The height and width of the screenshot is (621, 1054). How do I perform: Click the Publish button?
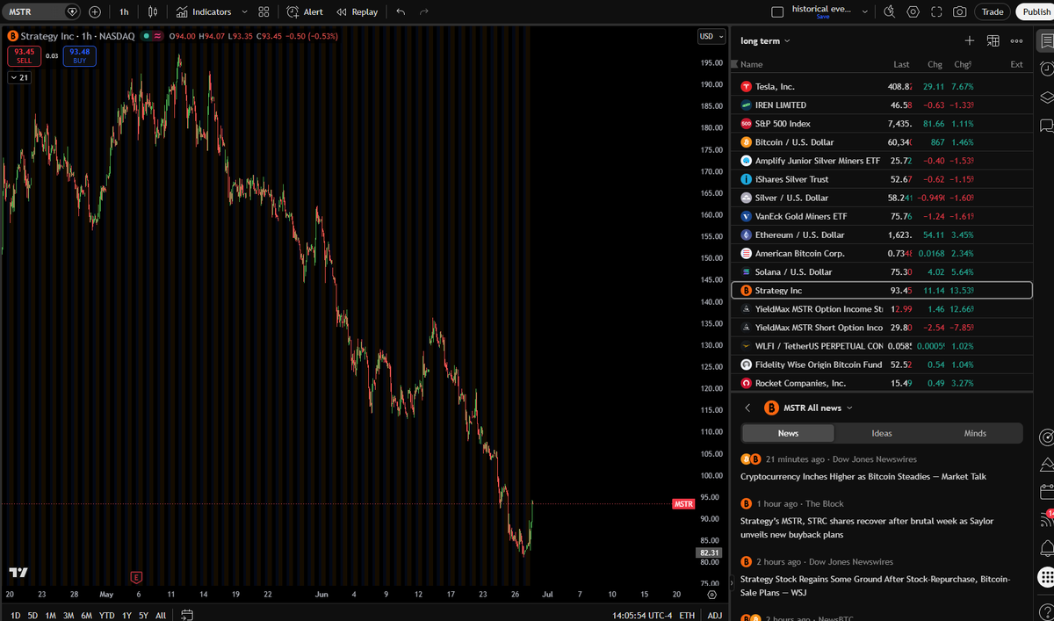(x=1036, y=12)
